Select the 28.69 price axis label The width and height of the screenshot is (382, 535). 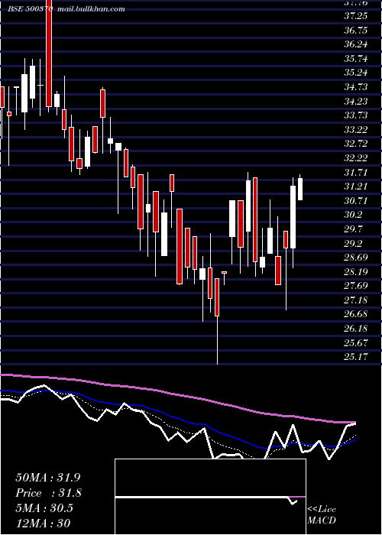pos(356,258)
